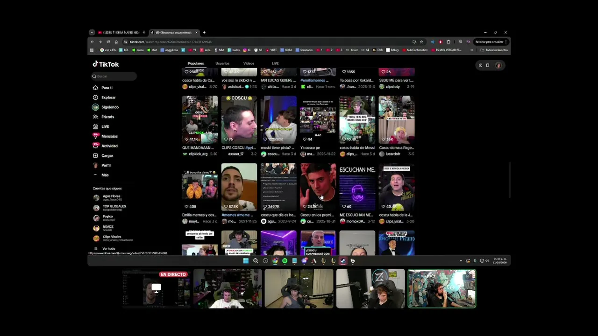The width and height of the screenshot is (598, 336).
Task: Show more bookmarks chevron
Action: click(471, 50)
